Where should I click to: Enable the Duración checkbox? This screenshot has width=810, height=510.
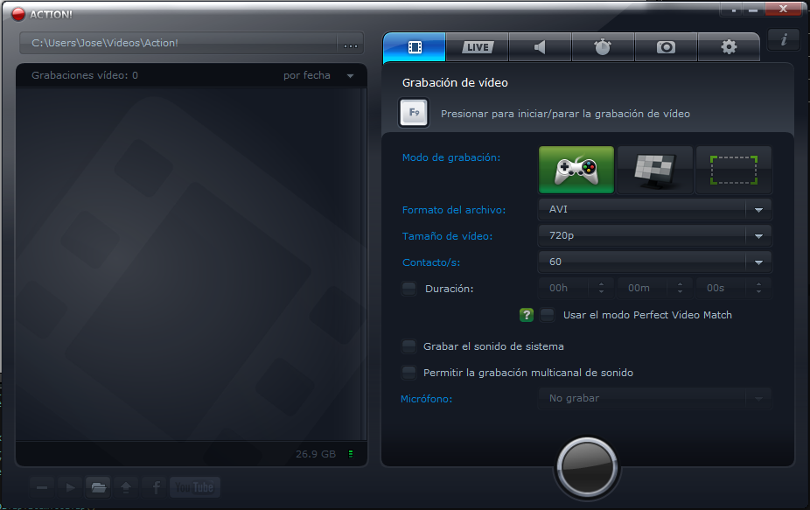point(409,289)
